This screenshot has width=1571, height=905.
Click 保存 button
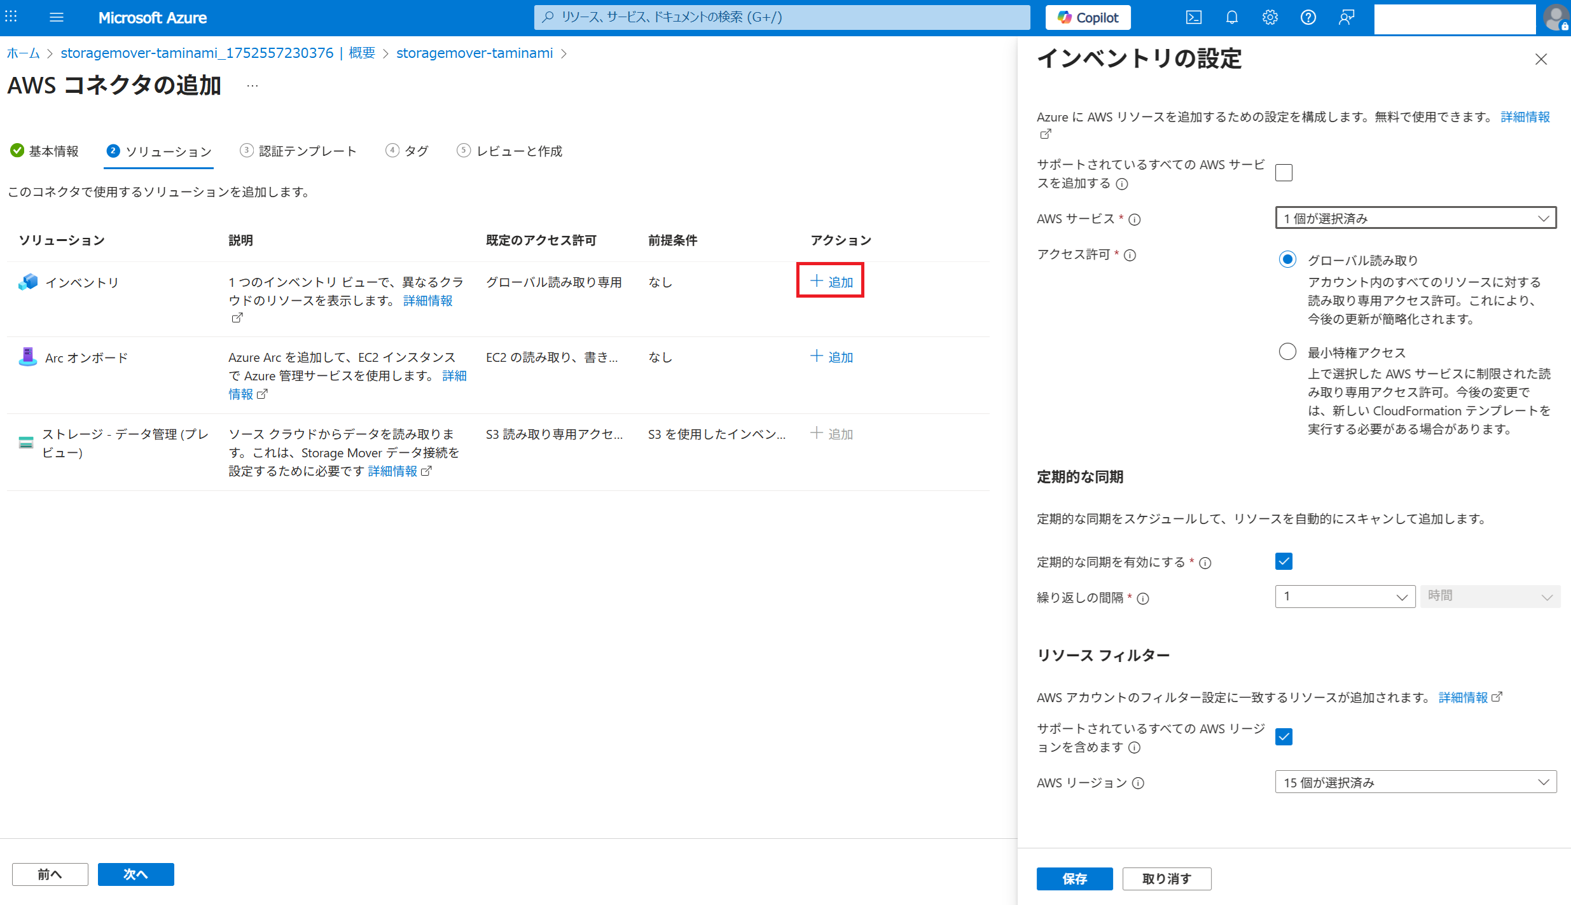click(x=1074, y=879)
